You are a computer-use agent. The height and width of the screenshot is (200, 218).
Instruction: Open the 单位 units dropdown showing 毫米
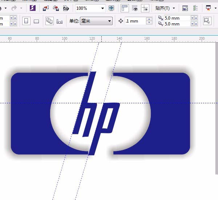96,21
